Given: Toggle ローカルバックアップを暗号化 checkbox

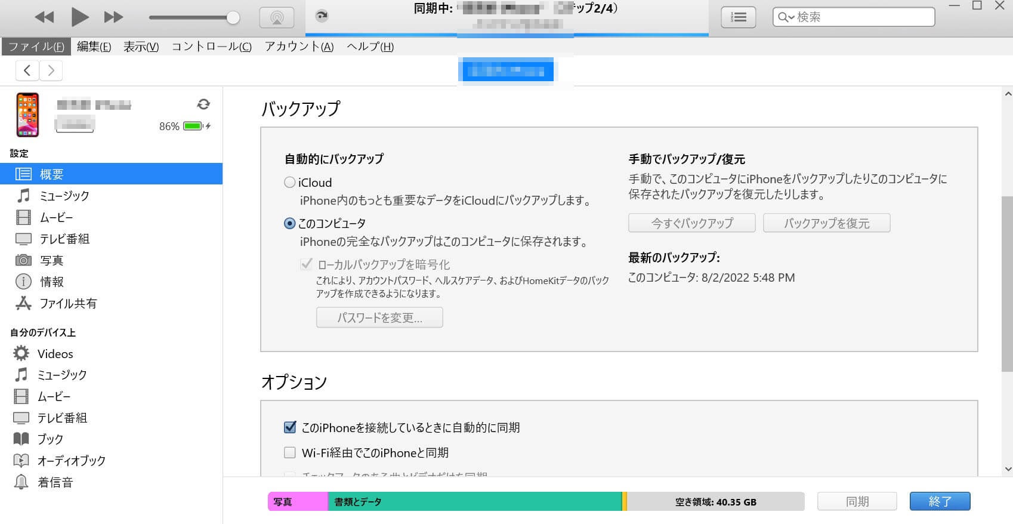Looking at the screenshot, I should coord(306,264).
